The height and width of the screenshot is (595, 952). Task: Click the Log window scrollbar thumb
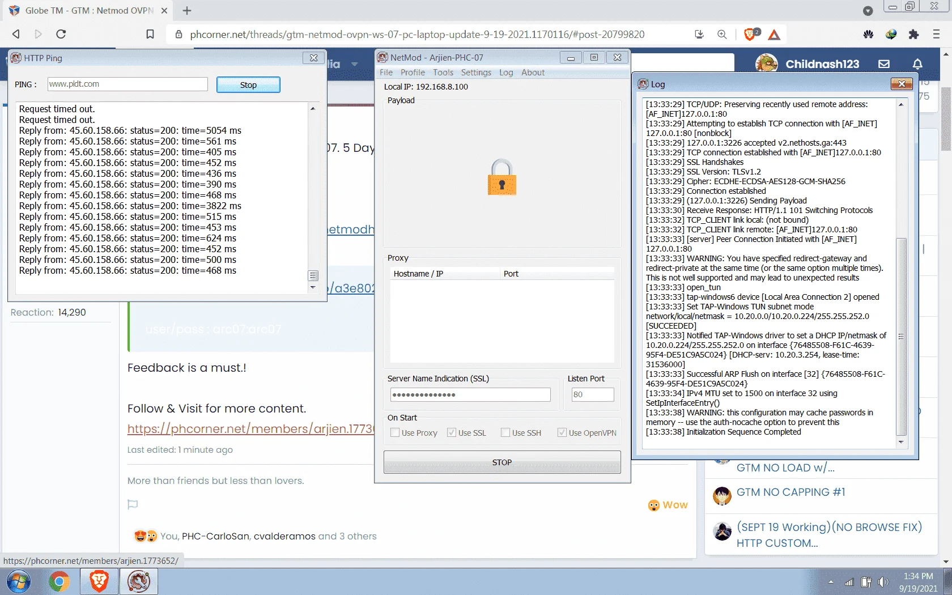point(901,337)
